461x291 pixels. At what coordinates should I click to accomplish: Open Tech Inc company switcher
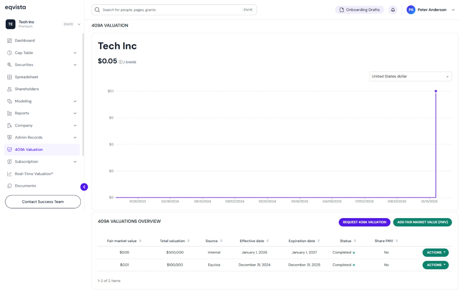tap(43, 24)
